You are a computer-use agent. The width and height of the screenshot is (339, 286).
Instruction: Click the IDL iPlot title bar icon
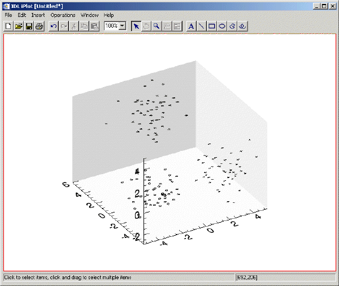tap(6, 6)
